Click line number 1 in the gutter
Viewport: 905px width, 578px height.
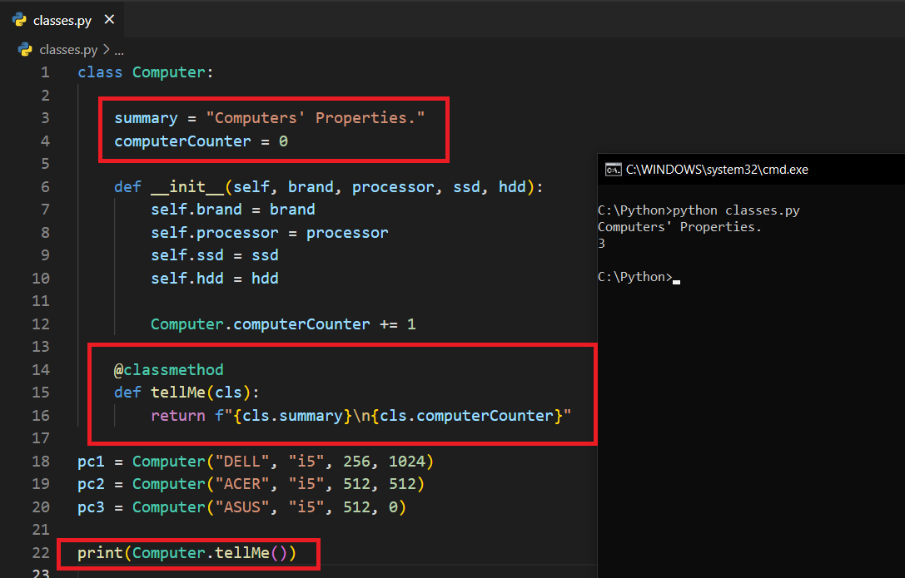tap(45, 72)
